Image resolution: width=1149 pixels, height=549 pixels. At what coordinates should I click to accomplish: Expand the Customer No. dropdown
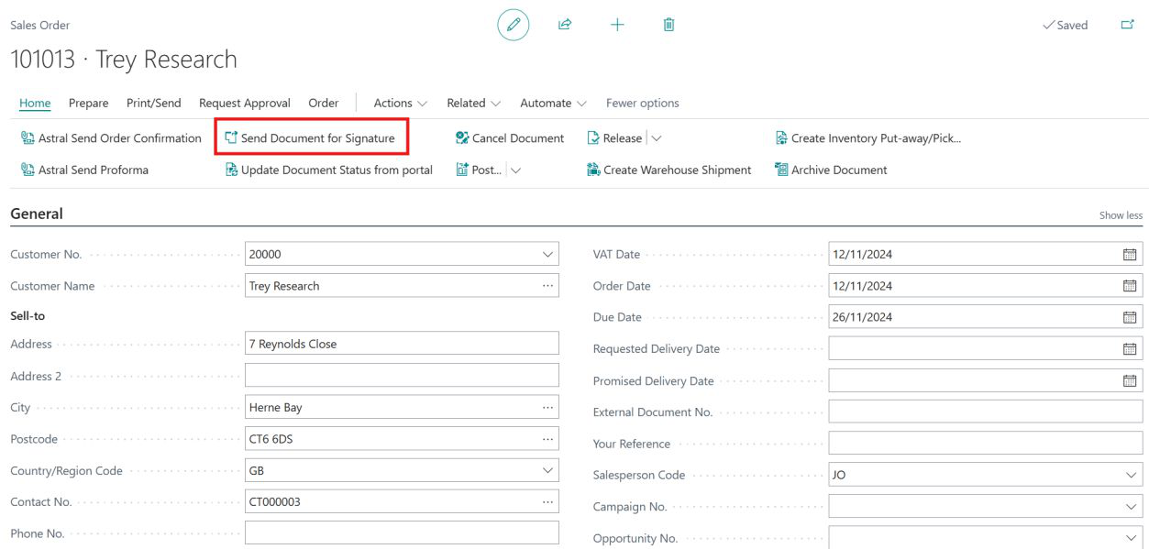tap(546, 254)
